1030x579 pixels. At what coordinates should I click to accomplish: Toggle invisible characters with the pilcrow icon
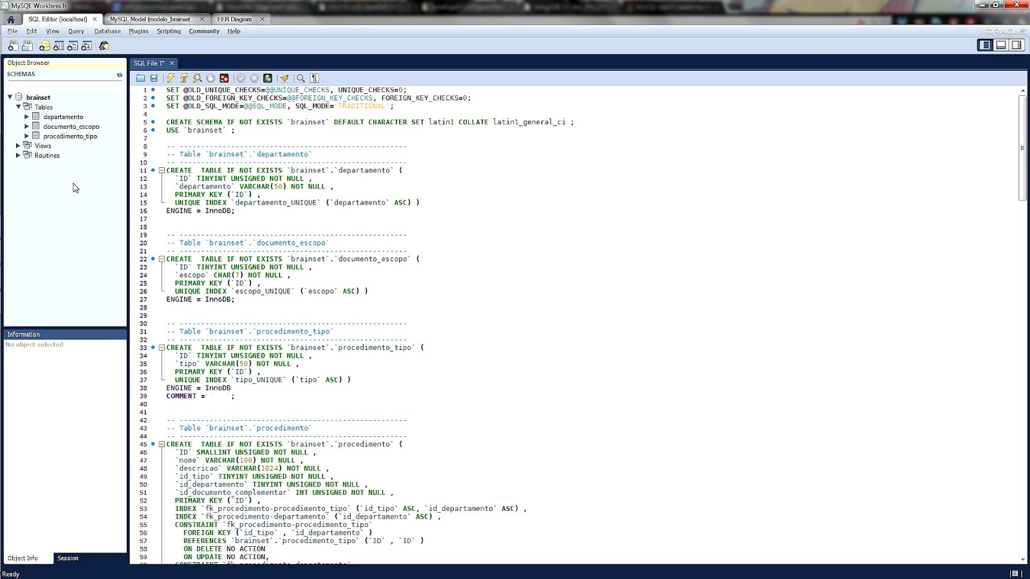(x=314, y=77)
